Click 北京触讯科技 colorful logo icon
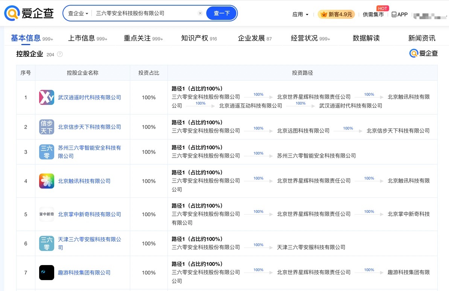The width and height of the screenshot is (449, 291). pyautogui.click(x=47, y=181)
